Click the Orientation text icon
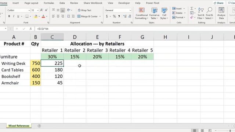The width and height of the screenshot is (235, 132). [69, 10]
